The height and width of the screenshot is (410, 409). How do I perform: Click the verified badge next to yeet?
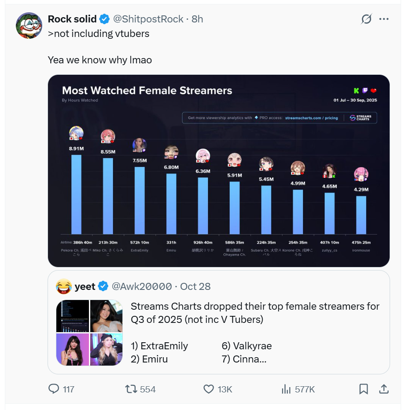103,286
